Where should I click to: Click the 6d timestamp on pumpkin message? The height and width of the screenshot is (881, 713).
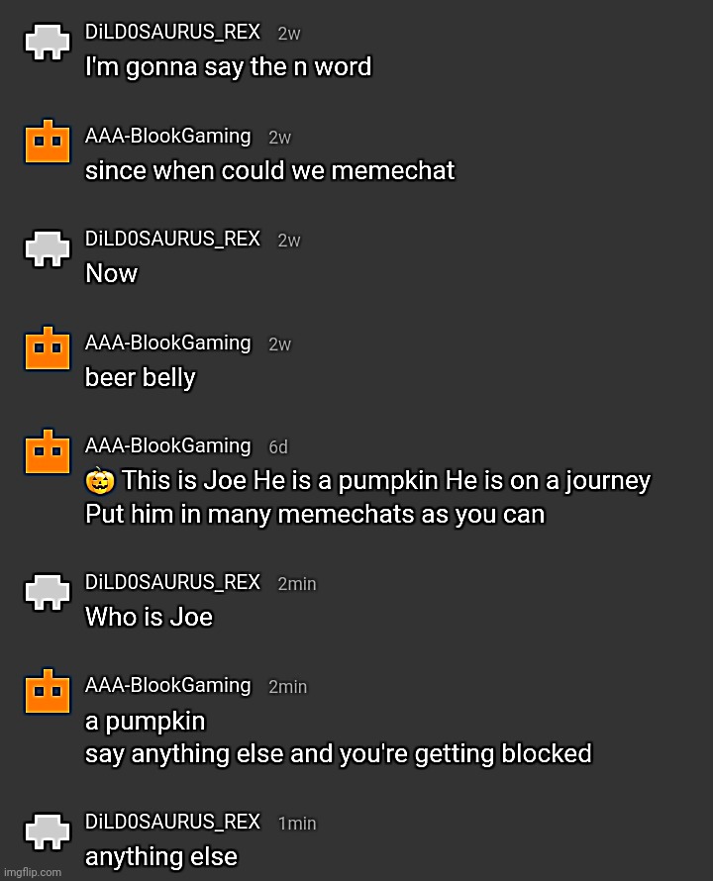[278, 447]
